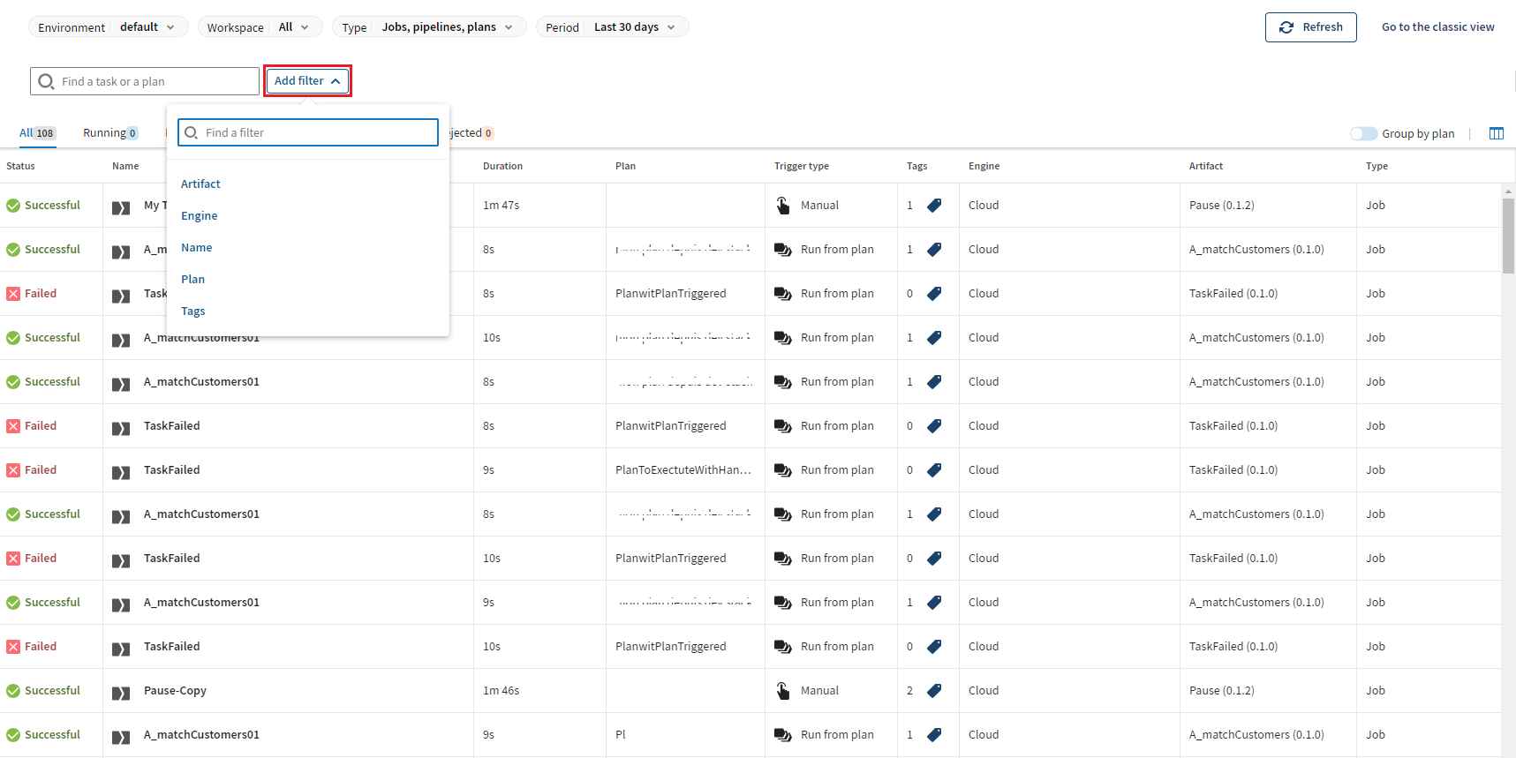Viewport: 1516px width, 758px height.
Task: Click the task type icon beside Pause-Copy
Action: (121, 693)
